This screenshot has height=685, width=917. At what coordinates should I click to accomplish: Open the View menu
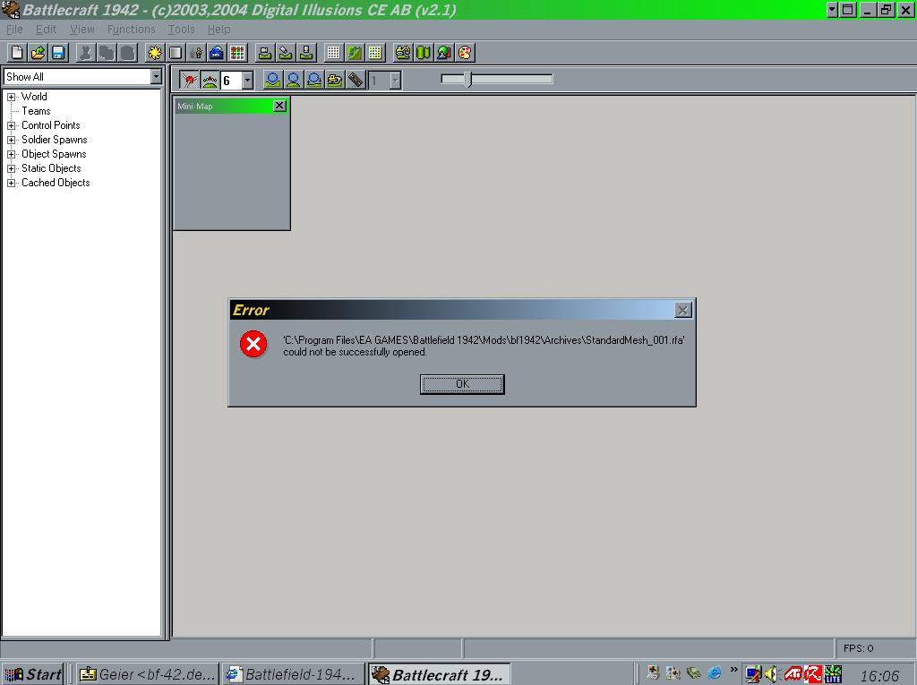81,30
